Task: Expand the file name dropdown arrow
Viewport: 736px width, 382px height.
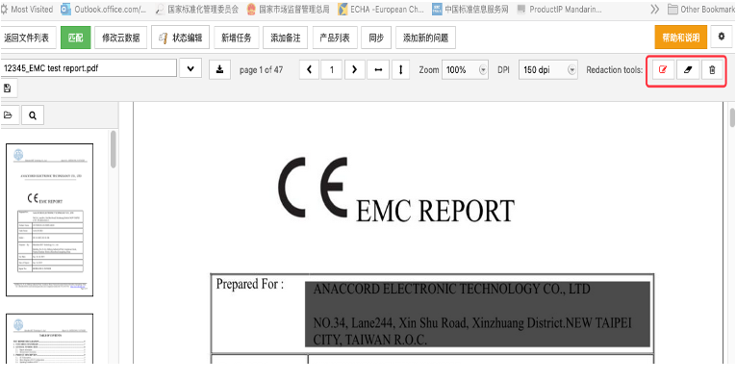Action: coord(190,68)
